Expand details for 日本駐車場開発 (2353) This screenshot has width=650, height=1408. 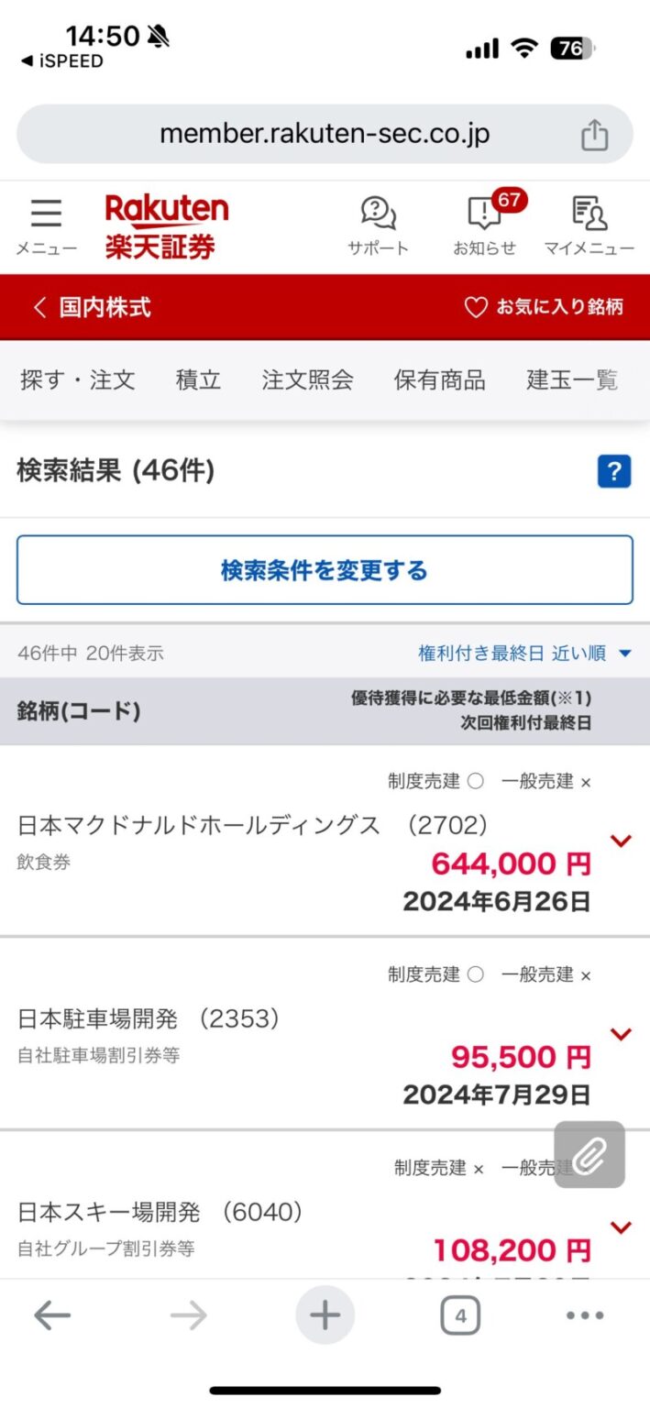pyautogui.click(x=622, y=1034)
